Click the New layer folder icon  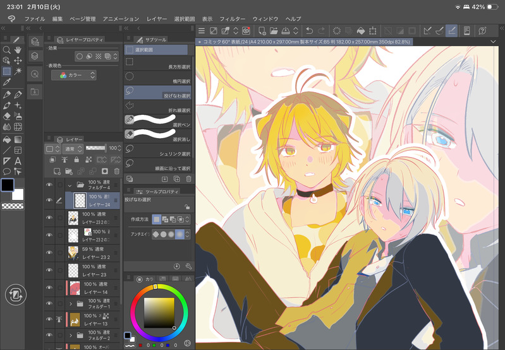[69, 172]
